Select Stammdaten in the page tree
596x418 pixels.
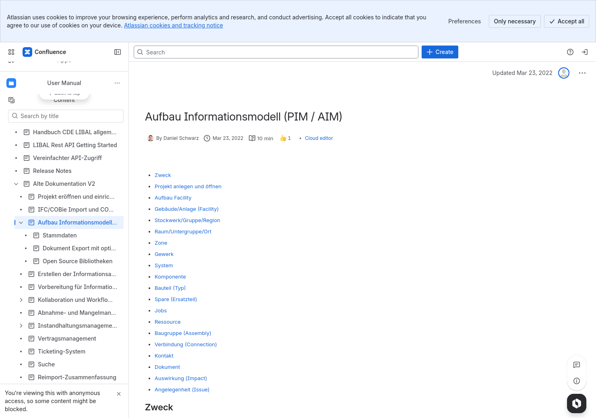[x=60, y=235]
